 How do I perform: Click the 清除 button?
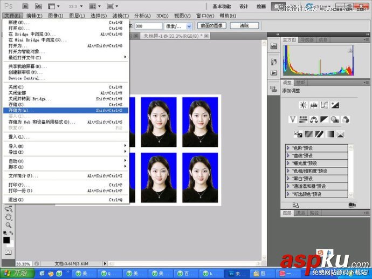tap(244, 26)
